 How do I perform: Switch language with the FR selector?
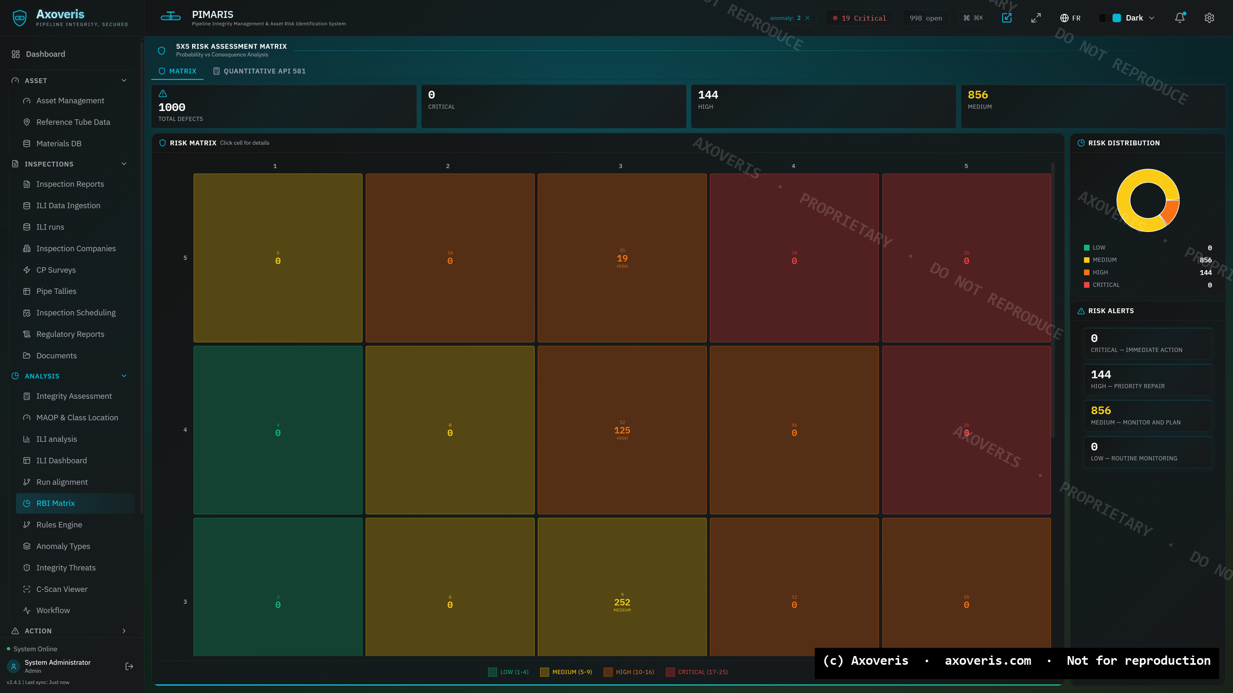pyautogui.click(x=1070, y=18)
